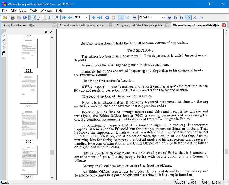
Task: Click thumbnail panel scroll up arrow
Action: pos(52,37)
